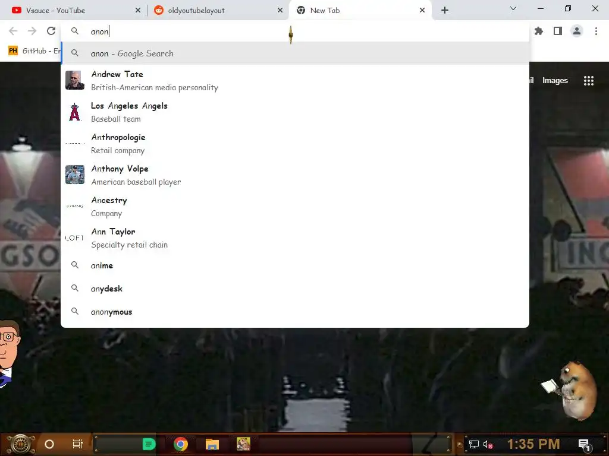Reload the current page
The width and height of the screenshot is (609, 456).
tap(51, 31)
